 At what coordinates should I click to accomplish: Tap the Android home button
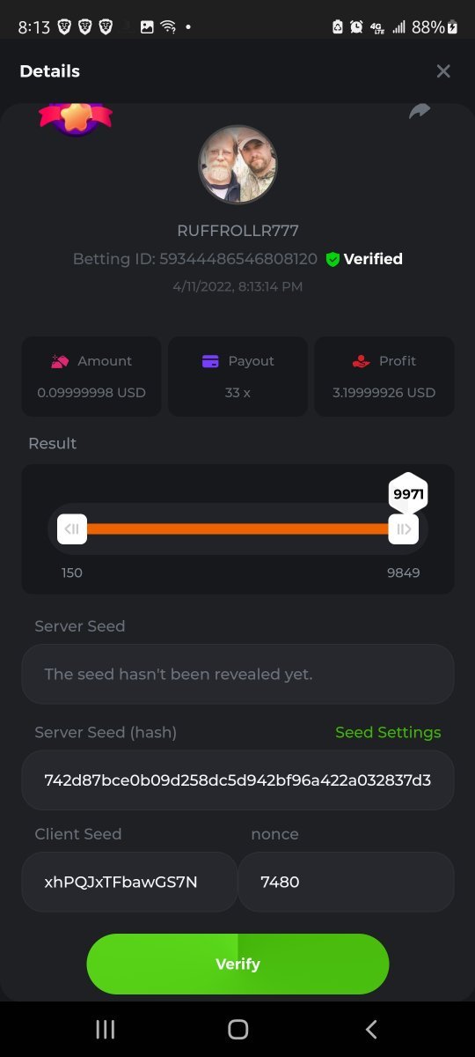click(237, 1029)
